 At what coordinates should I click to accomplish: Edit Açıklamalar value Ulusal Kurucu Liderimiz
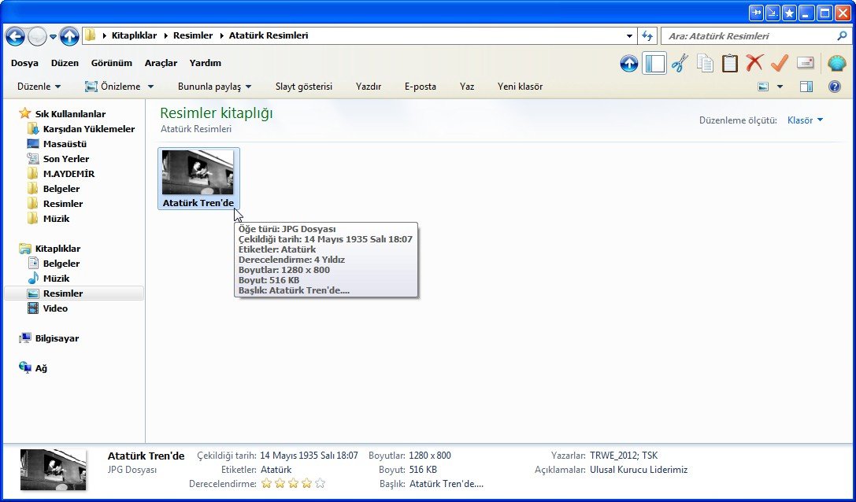point(639,470)
